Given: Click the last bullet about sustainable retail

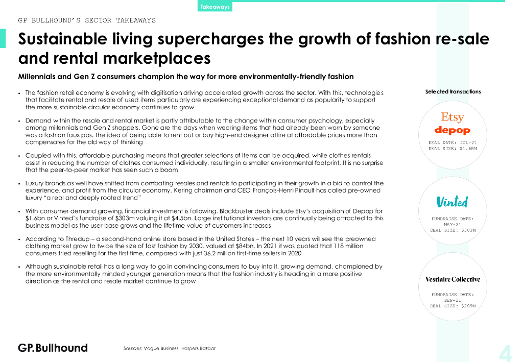Looking at the screenshot, I should coord(204,274).
